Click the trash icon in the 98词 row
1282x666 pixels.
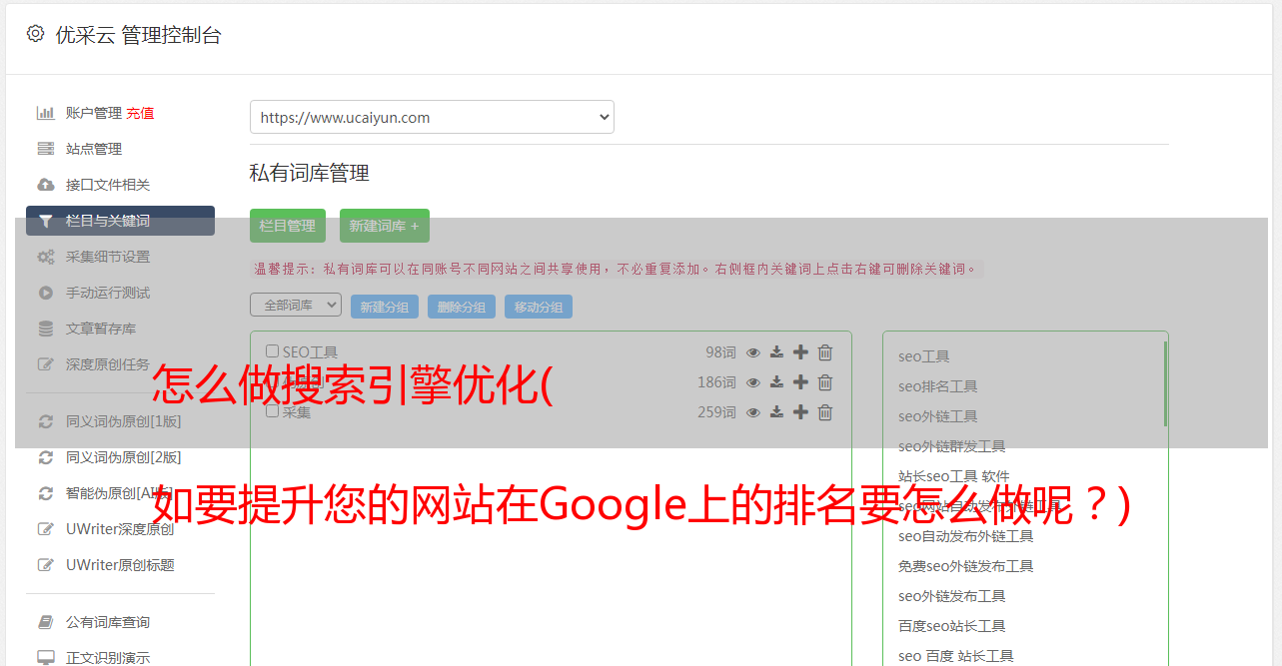pyautogui.click(x=825, y=352)
